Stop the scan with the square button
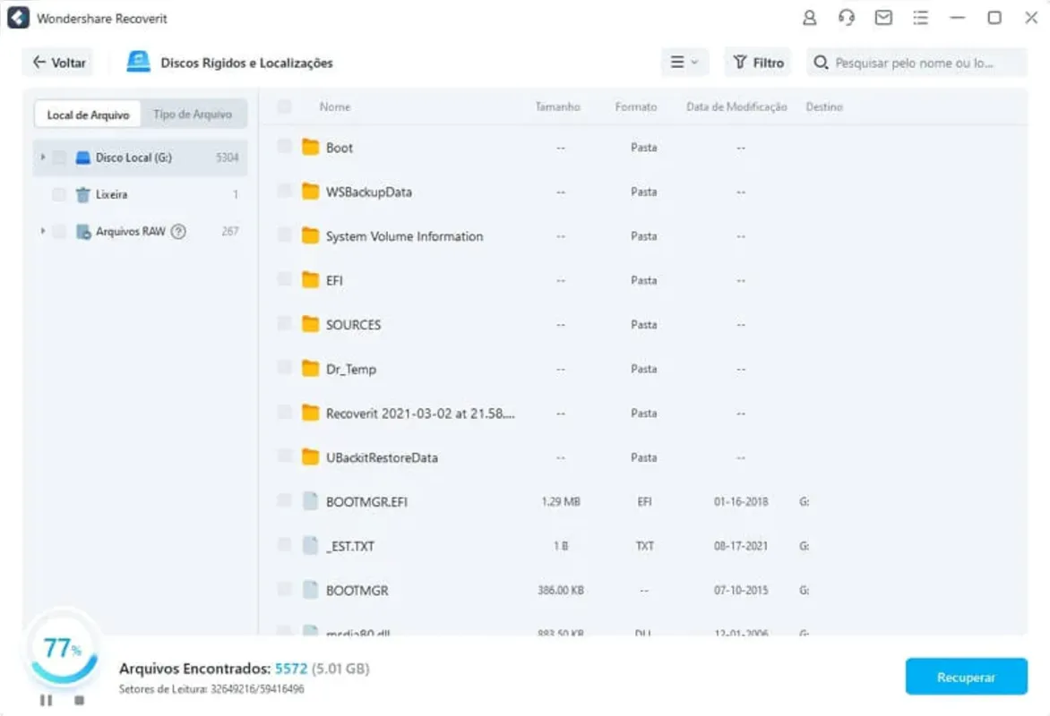Viewport: 1050px width, 716px height. [x=79, y=700]
